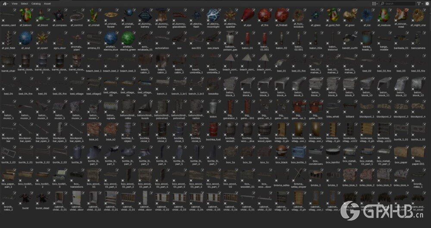
Task: Open the View menu
Action: coord(15,3)
